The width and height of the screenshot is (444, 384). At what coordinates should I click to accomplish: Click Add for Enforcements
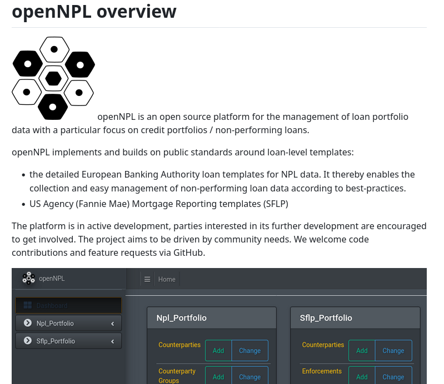click(x=362, y=376)
